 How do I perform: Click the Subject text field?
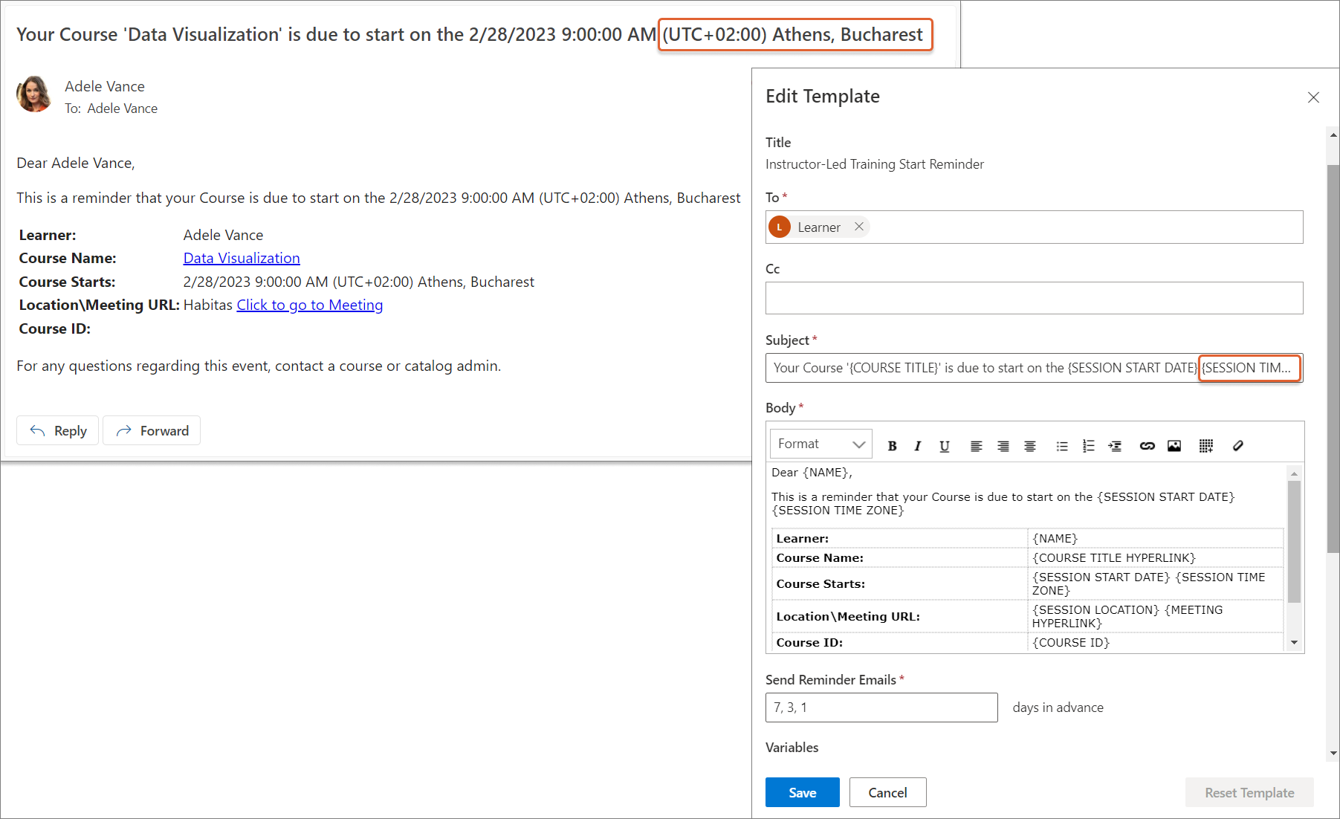[x=981, y=368]
